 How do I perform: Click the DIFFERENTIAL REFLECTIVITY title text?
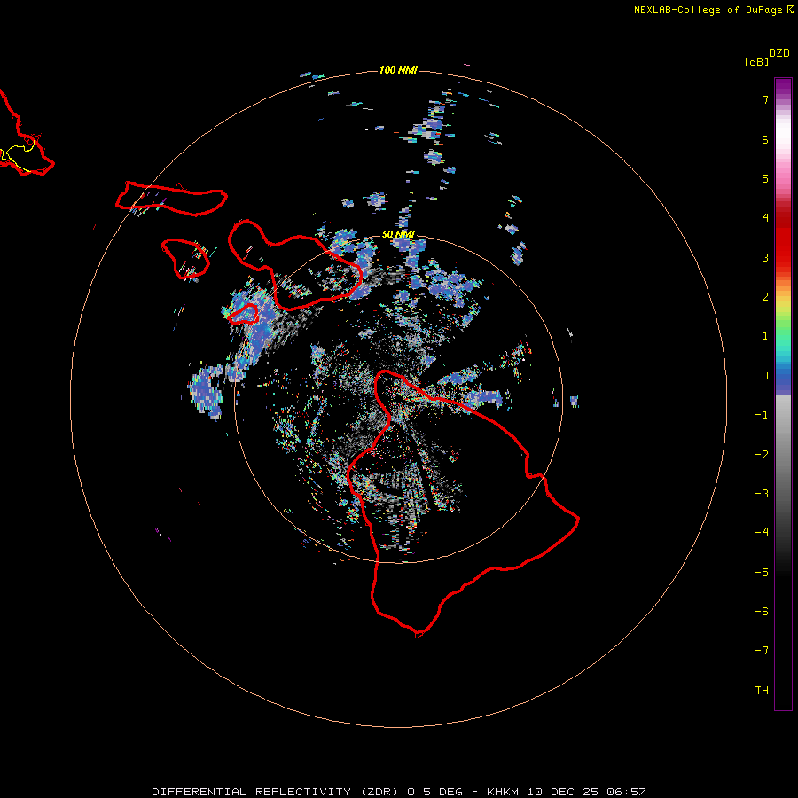[x=252, y=792]
